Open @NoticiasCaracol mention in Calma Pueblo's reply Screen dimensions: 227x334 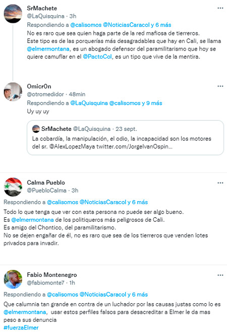click(x=103, y=202)
